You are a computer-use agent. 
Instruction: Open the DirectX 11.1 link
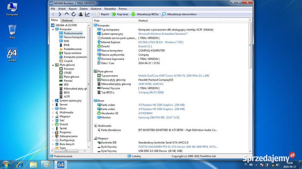click(145, 46)
